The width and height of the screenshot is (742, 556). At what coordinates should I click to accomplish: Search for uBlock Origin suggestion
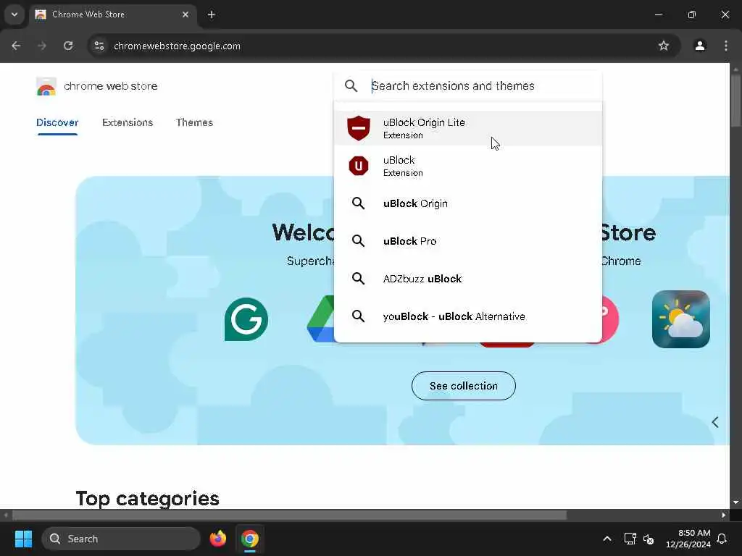point(468,203)
